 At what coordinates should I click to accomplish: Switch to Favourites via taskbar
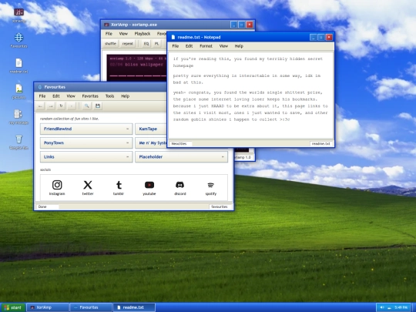pyautogui.click(x=91, y=307)
